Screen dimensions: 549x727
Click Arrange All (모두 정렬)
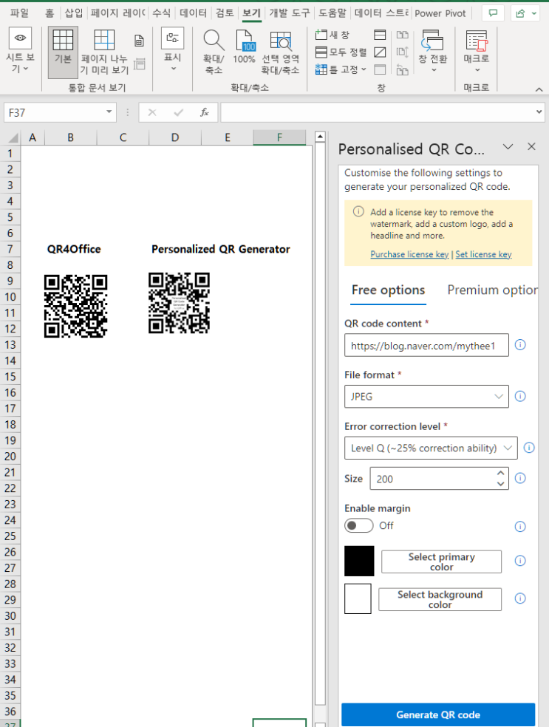click(x=341, y=52)
